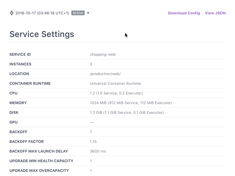Viewport: 235px width, 176px height.
Task: Select the /production/web/ location value
Action: click(105, 74)
